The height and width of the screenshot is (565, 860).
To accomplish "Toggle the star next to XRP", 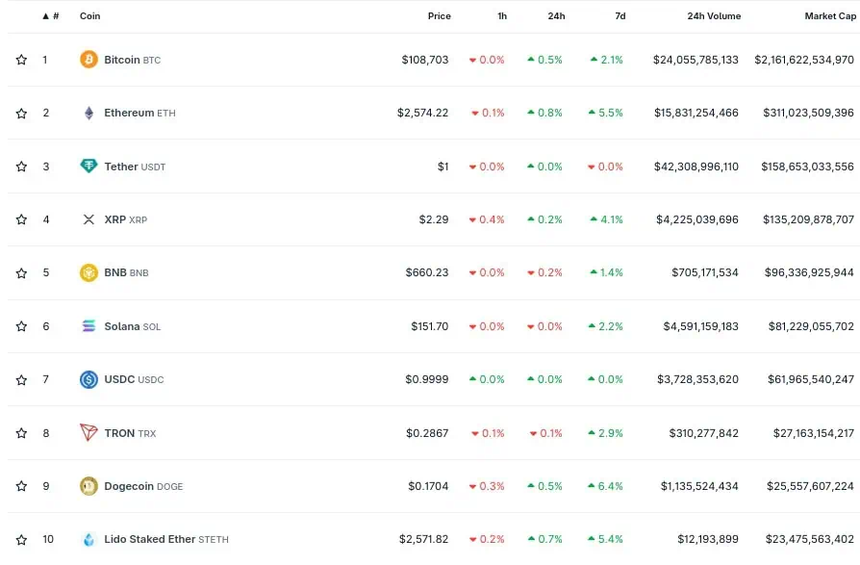I will tap(21, 219).
